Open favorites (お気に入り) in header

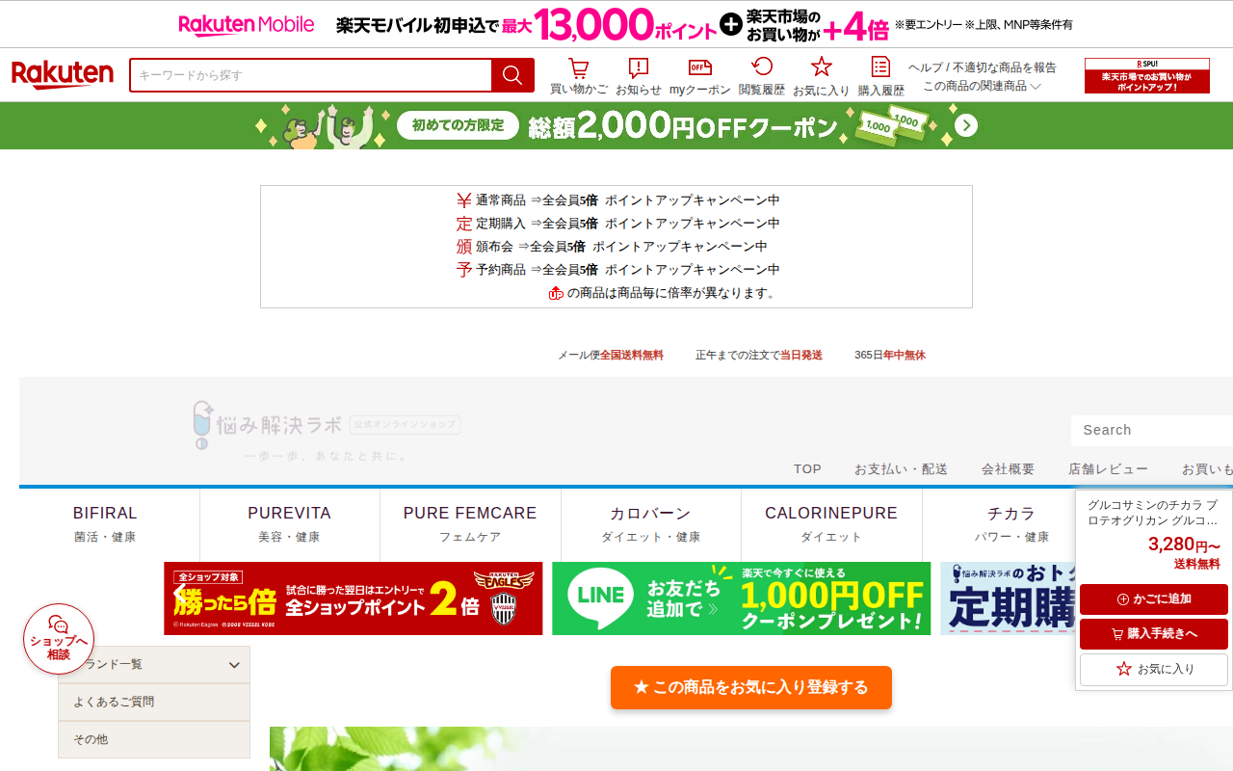tap(821, 77)
